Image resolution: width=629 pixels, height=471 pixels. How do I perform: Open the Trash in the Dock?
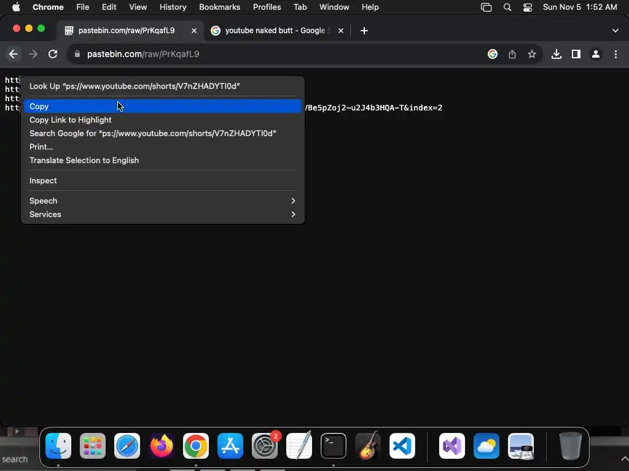pos(571,446)
